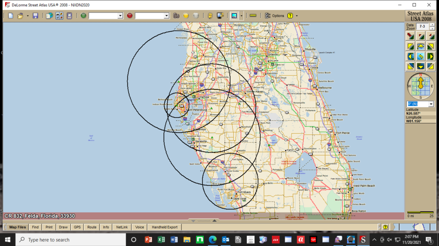Click the red route finish circle icon

pos(129,15)
